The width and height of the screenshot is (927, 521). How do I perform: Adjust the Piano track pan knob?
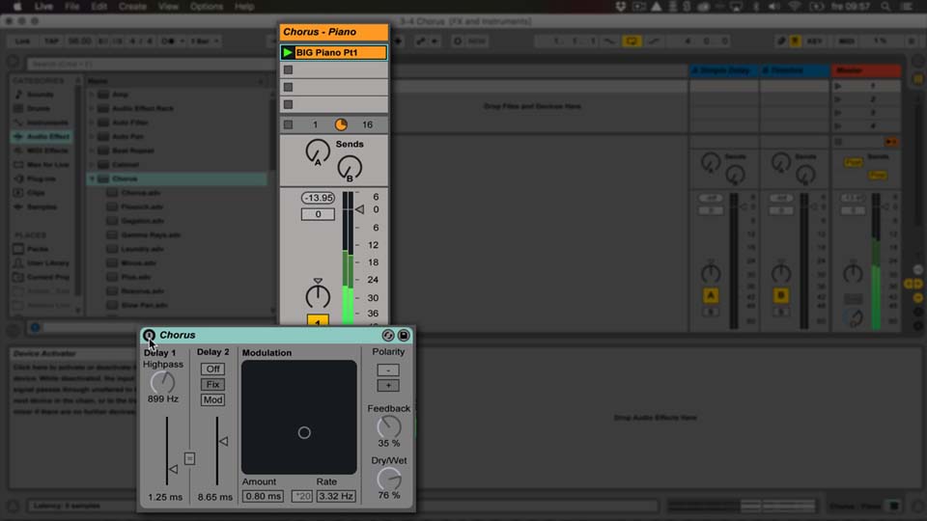[318, 295]
